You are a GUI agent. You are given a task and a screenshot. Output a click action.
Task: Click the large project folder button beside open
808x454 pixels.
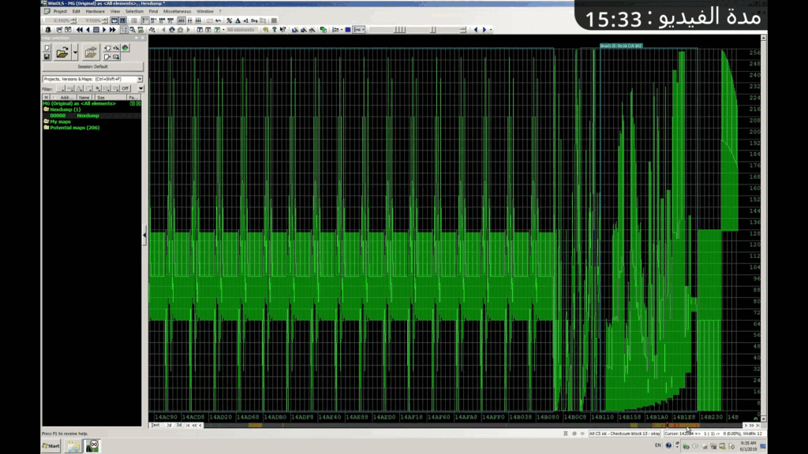(91, 53)
